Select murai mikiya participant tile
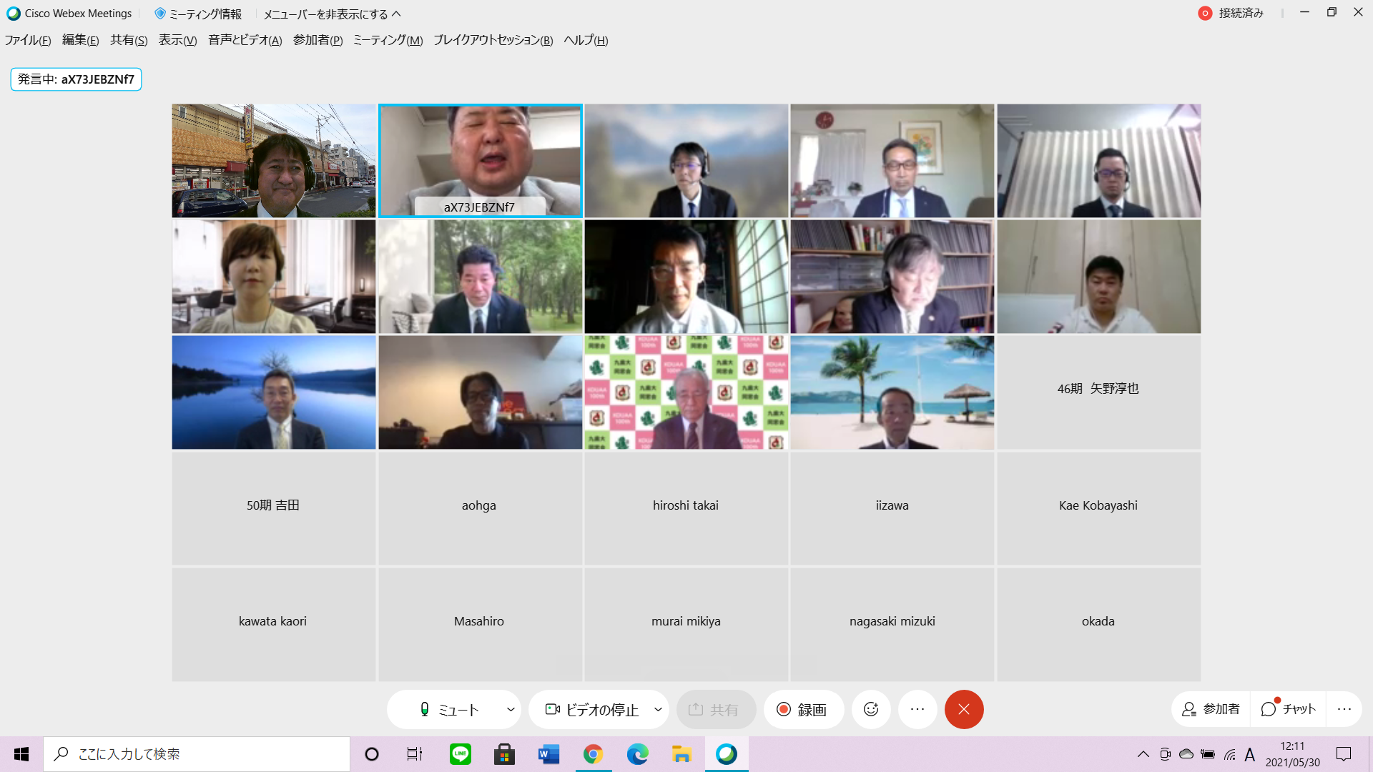Image resolution: width=1373 pixels, height=772 pixels. pos(686,624)
